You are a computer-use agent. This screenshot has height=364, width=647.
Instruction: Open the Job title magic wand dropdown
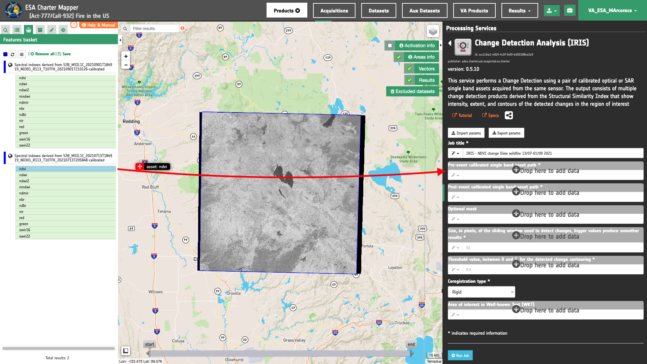(x=455, y=153)
